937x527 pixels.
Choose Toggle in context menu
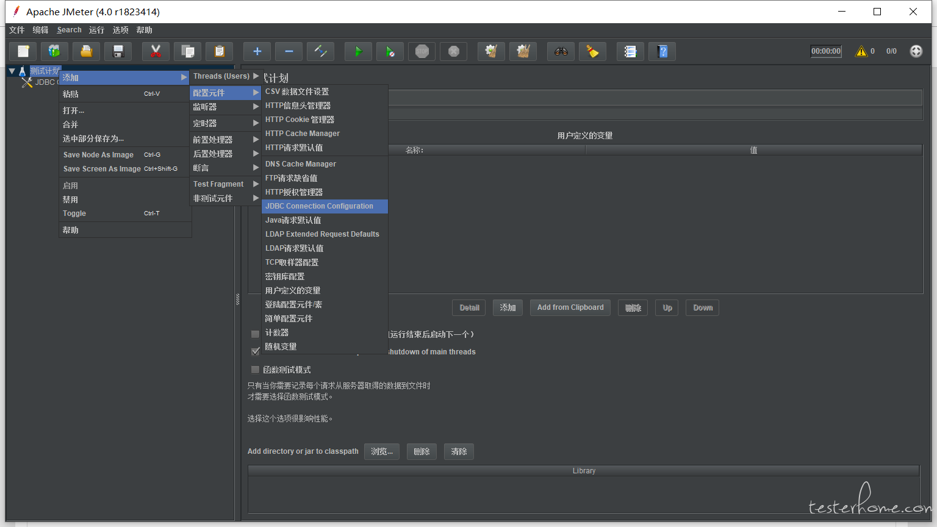pyautogui.click(x=125, y=213)
